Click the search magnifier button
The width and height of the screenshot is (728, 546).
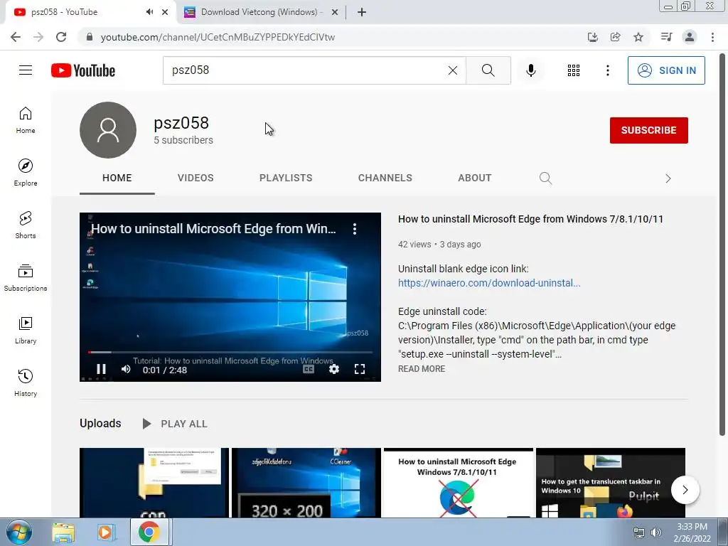(488, 70)
